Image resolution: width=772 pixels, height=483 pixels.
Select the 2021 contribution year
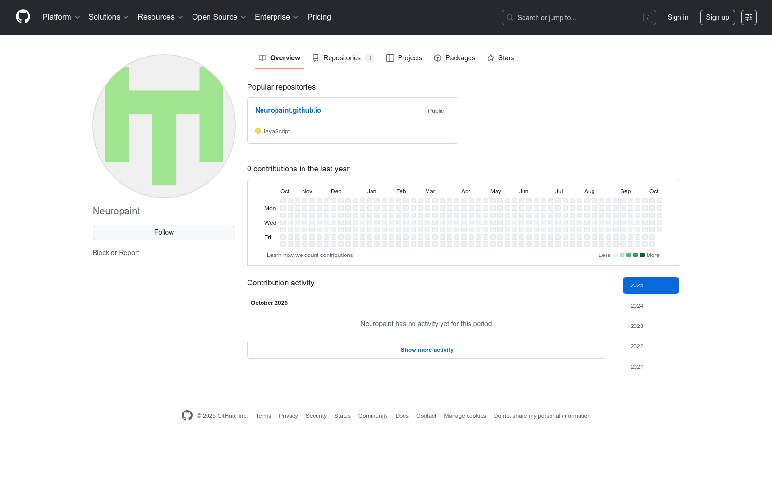(x=651, y=367)
